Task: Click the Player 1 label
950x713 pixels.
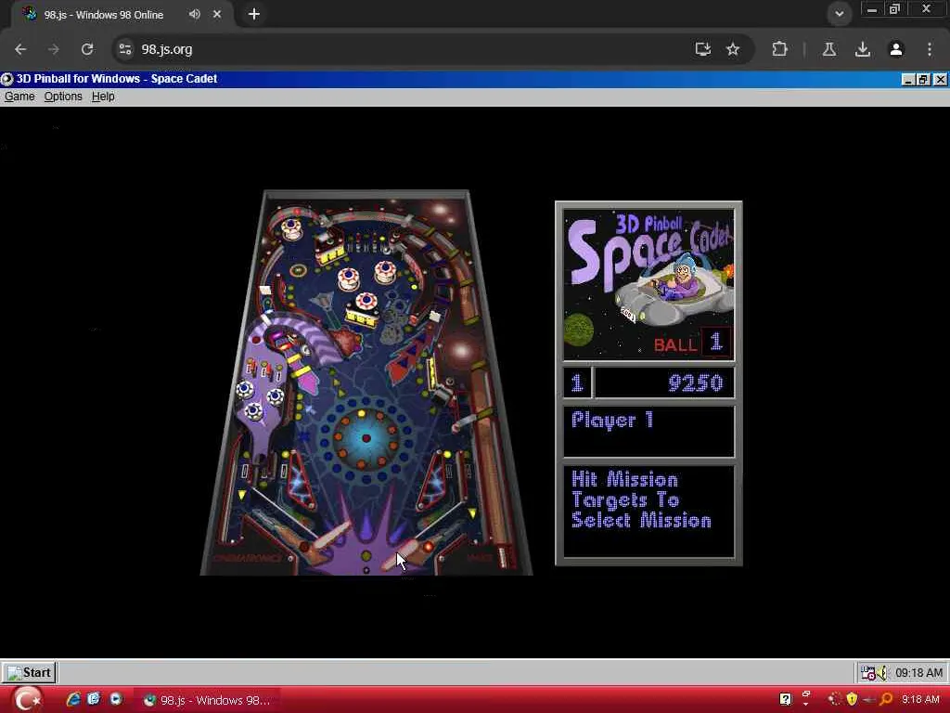Action: (x=612, y=420)
